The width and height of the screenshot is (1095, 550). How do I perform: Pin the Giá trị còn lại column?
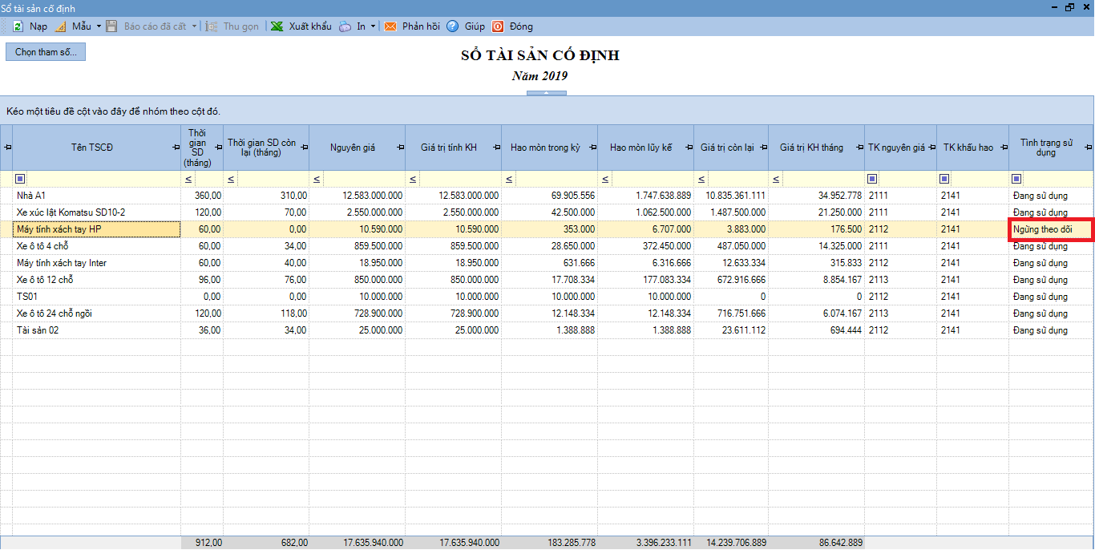tap(763, 148)
